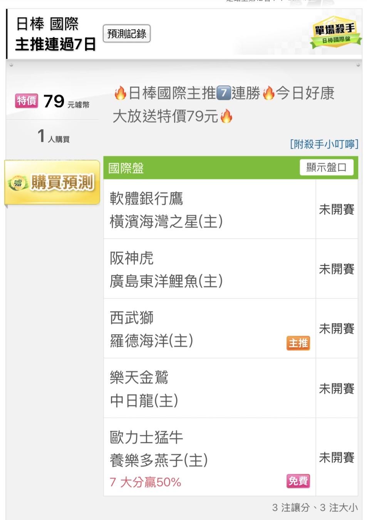The width and height of the screenshot is (367, 520).
Task: Toggle 顯示盤口 odds display
Action: click(326, 168)
